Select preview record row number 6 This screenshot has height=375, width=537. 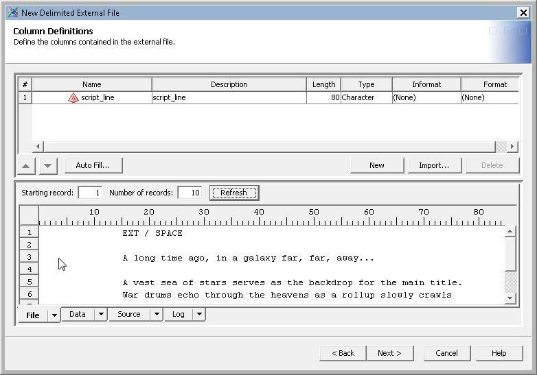pos(30,294)
